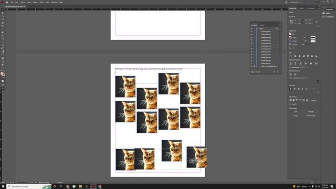Switch to CC Libraries tab
The image size is (336, 189).
click(x=310, y=8)
